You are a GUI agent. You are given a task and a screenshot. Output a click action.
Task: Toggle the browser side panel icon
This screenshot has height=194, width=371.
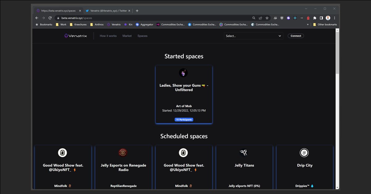321,18
